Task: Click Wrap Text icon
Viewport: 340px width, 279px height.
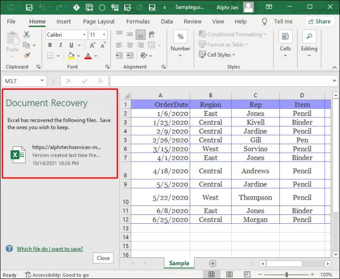Action: click(x=151, y=35)
